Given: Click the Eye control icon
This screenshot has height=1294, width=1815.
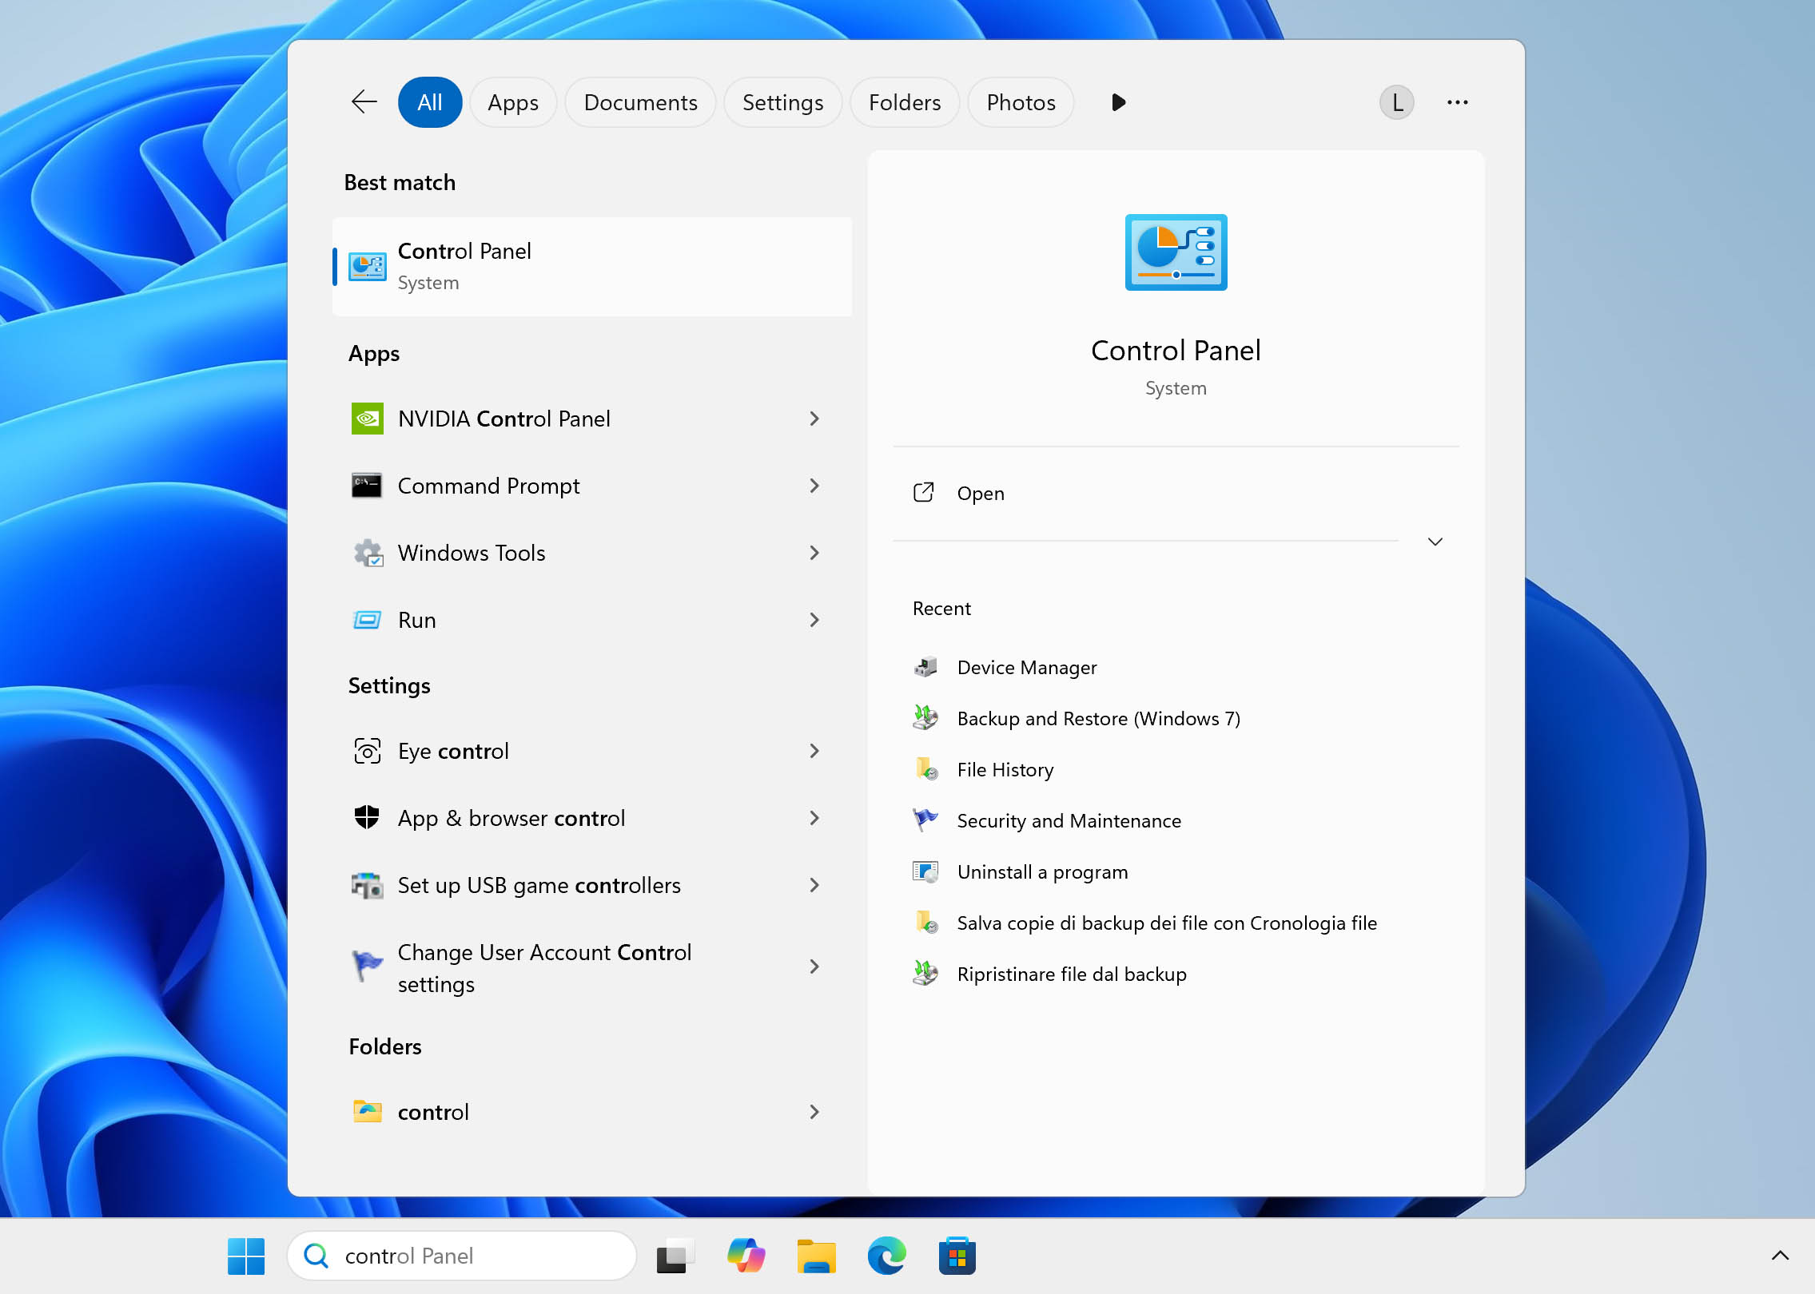Looking at the screenshot, I should click(367, 751).
